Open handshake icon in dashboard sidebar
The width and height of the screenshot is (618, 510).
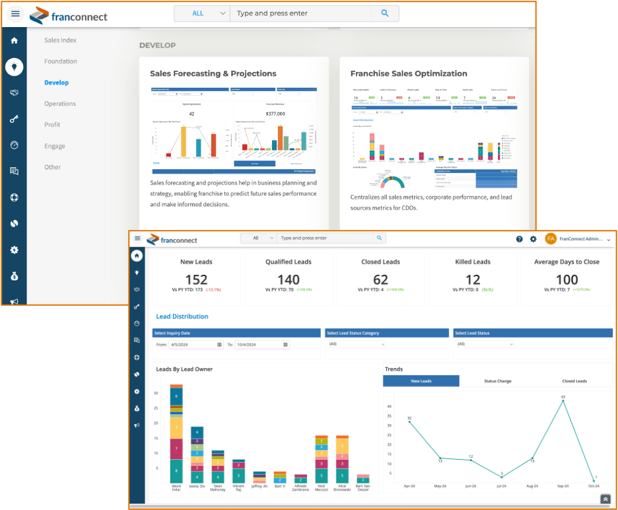click(137, 289)
